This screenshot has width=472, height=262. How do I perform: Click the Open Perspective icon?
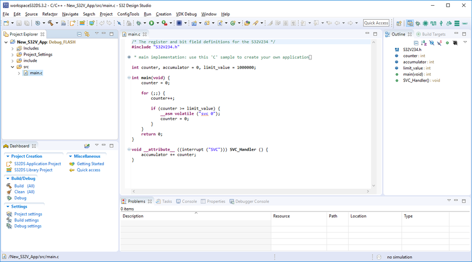[x=399, y=23]
